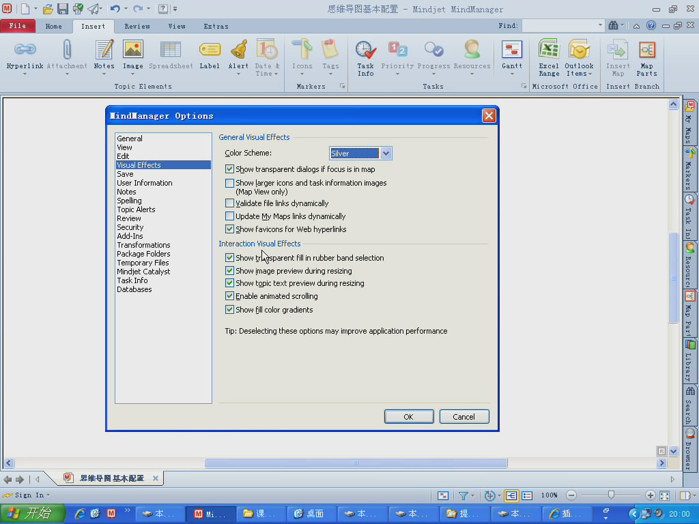Select General in options list
Viewport: 699px width, 524px height.
(x=130, y=139)
